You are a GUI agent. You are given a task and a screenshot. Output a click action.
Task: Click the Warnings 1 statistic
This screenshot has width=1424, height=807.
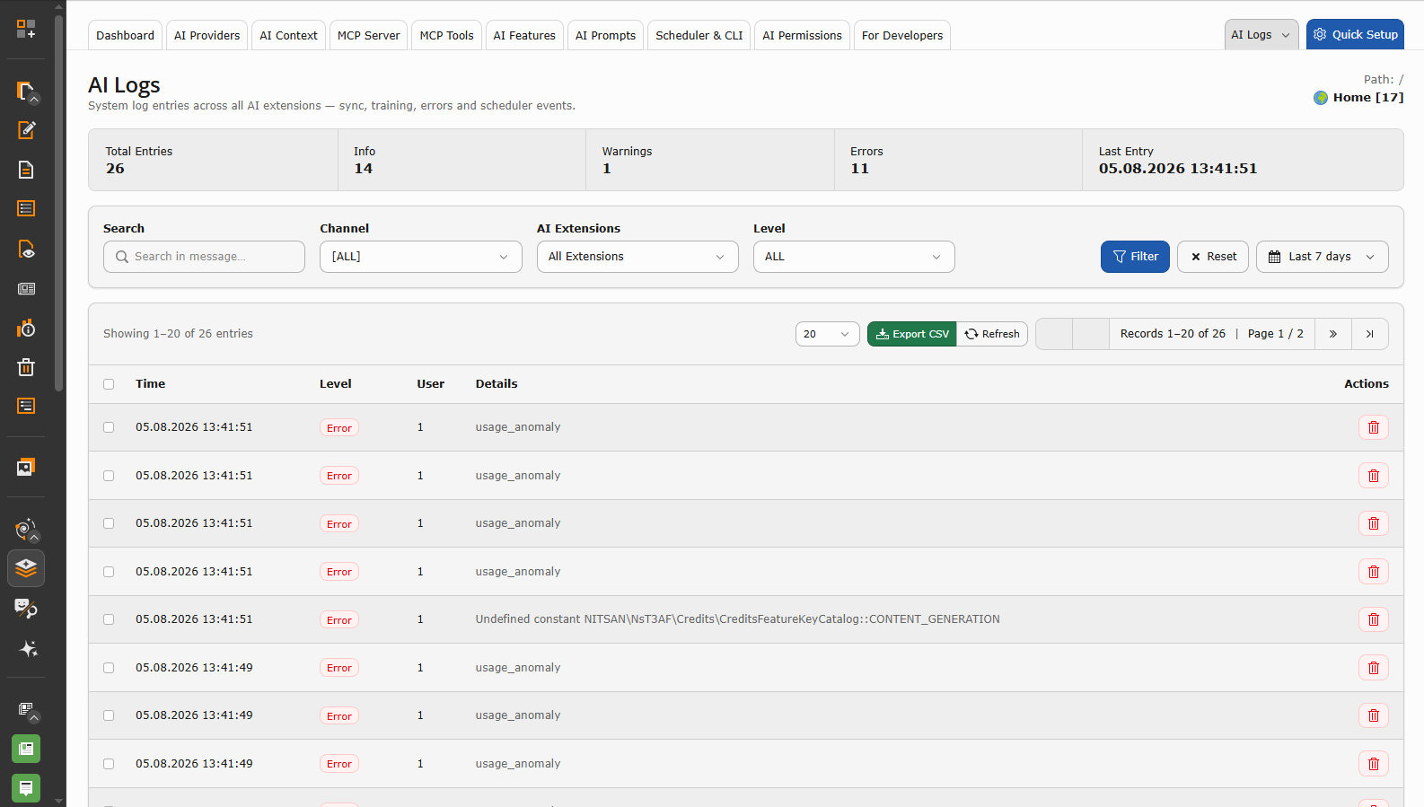709,160
